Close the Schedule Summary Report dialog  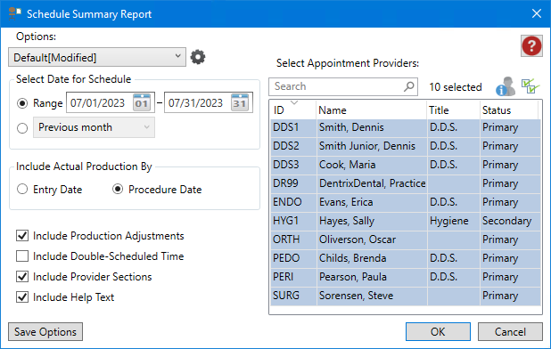[536, 13]
